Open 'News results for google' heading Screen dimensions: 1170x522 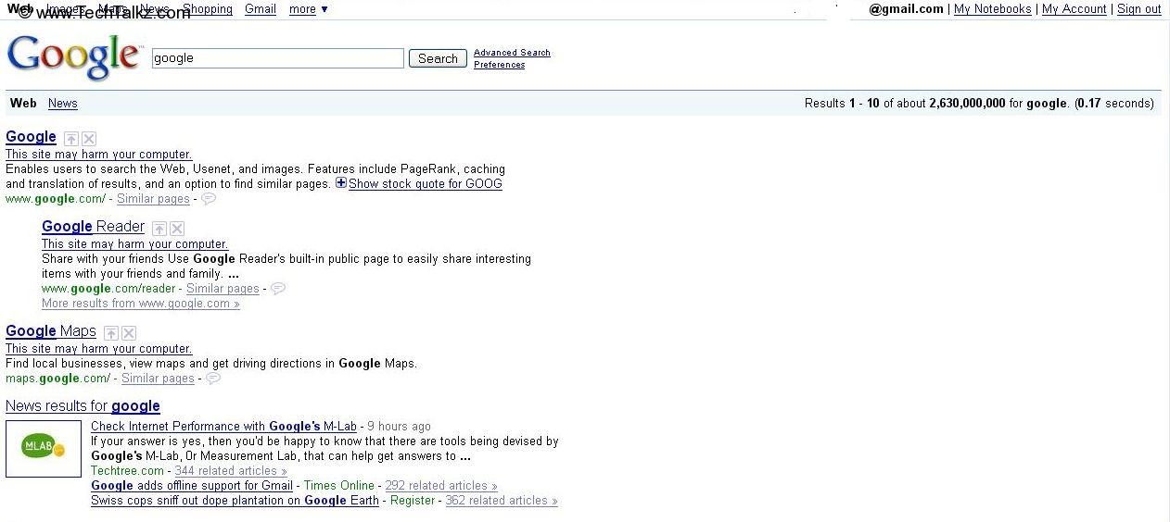[83, 406]
